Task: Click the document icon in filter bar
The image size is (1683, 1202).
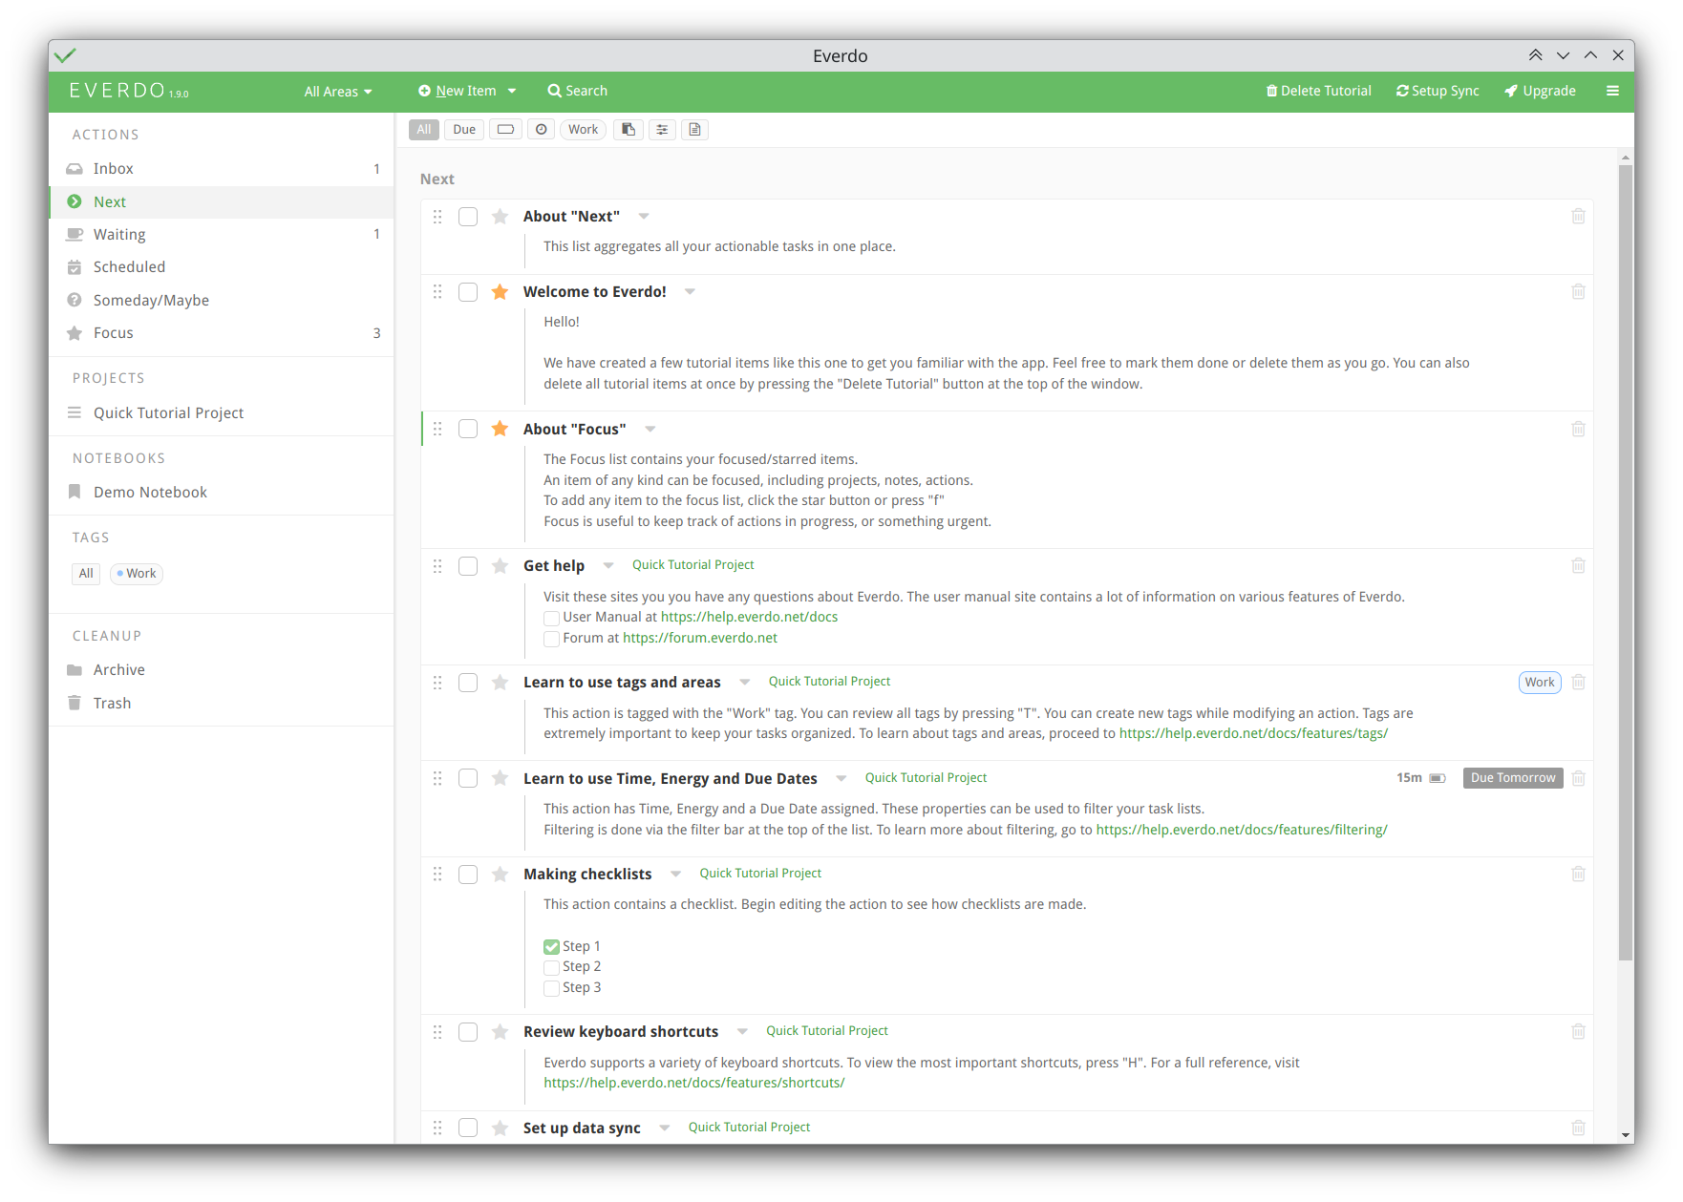Action: [x=695, y=130]
